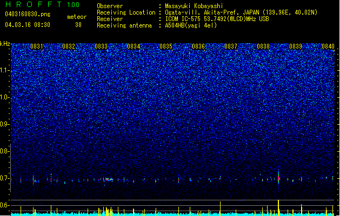
Task: Click the tallest yellow peak in the power graph
Action: pyautogui.click(x=278, y=208)
